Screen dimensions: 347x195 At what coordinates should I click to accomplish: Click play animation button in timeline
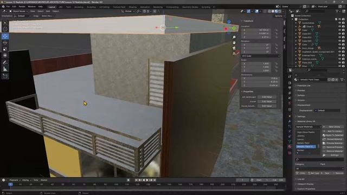point(147,180)
